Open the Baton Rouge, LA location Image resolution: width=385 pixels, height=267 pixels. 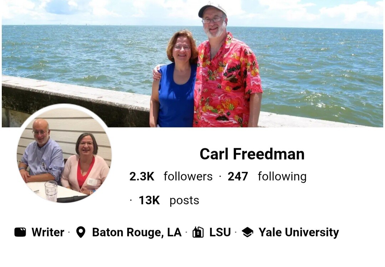click(x=137, y=232)
